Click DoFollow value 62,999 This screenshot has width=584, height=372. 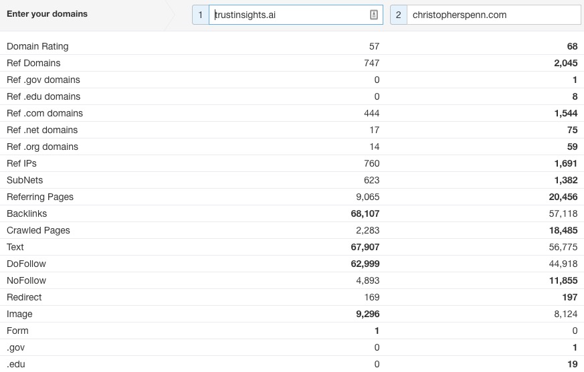pyautogui.click(x=365, y=264)
